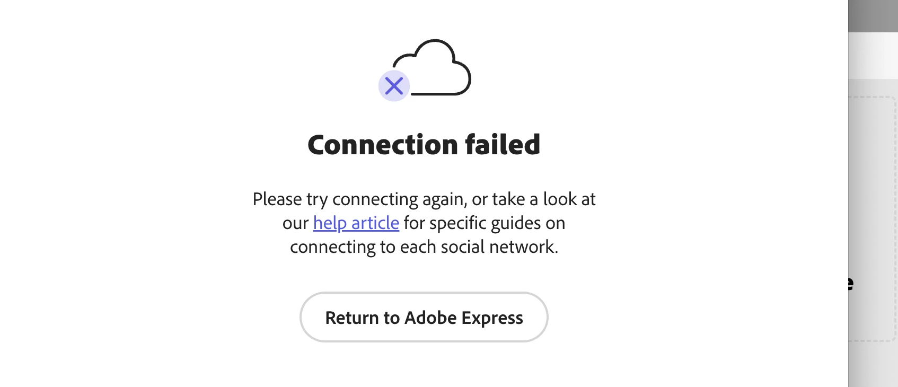
Task: Click the dashed drop area on right
Action: (873, 218)
